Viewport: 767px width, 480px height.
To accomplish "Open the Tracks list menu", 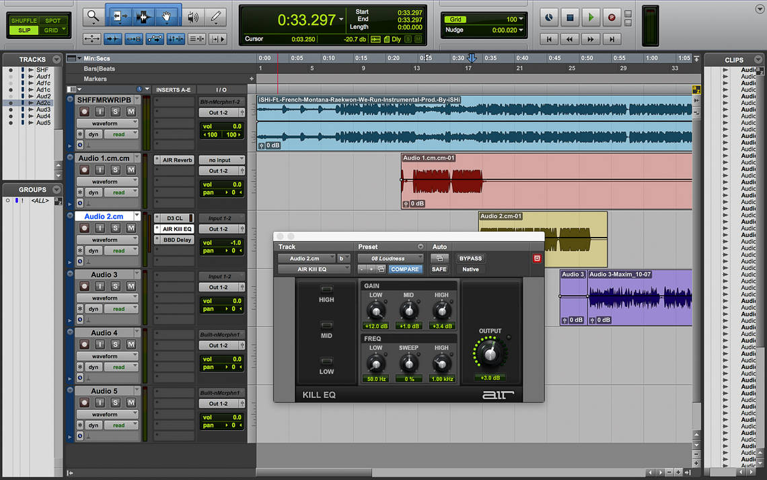I will tap(57, 59).
